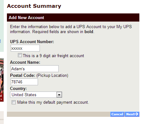Click the Next button label
This screenshot has width=156, height=124.
(130, 114)
